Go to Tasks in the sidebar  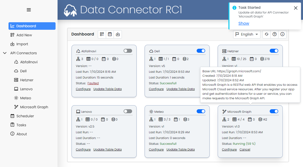[x=21, y=125]
